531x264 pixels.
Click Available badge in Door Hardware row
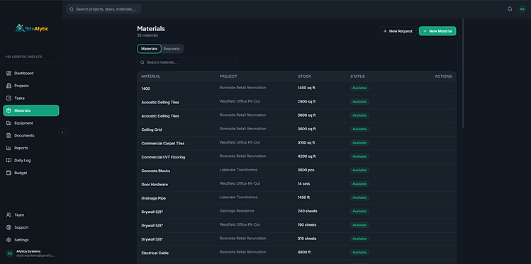[359, 184]
